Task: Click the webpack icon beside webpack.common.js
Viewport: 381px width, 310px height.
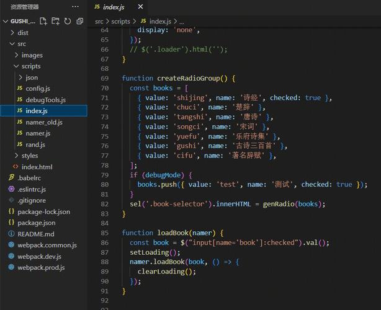Action: coord(11,245)
